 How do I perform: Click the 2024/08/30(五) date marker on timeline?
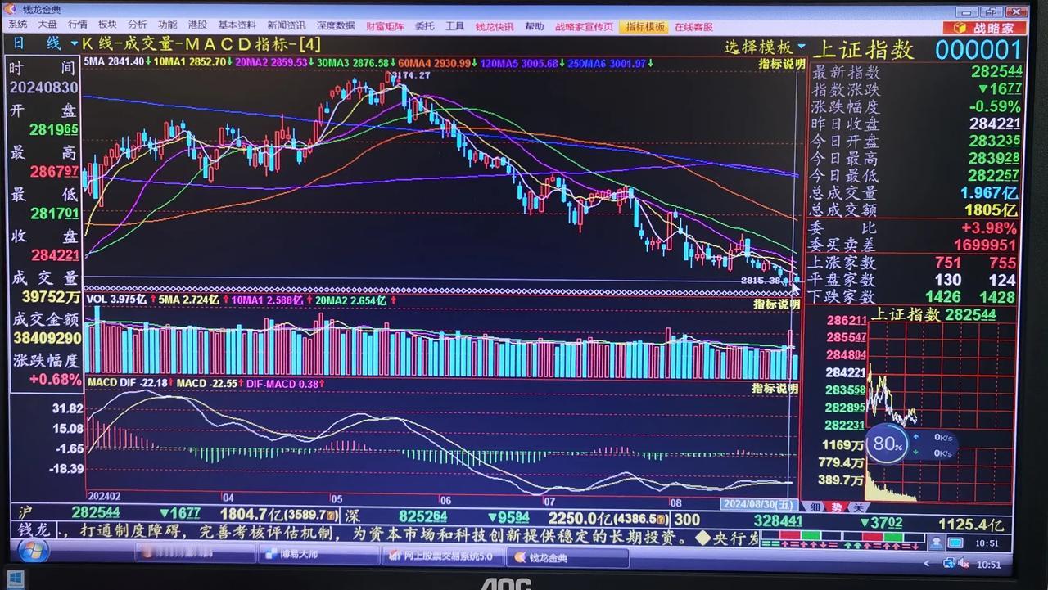pyautogui.click(x=759, y=502)
